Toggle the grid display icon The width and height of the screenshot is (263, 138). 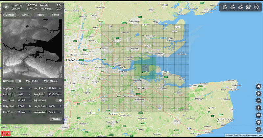(259, 115)
